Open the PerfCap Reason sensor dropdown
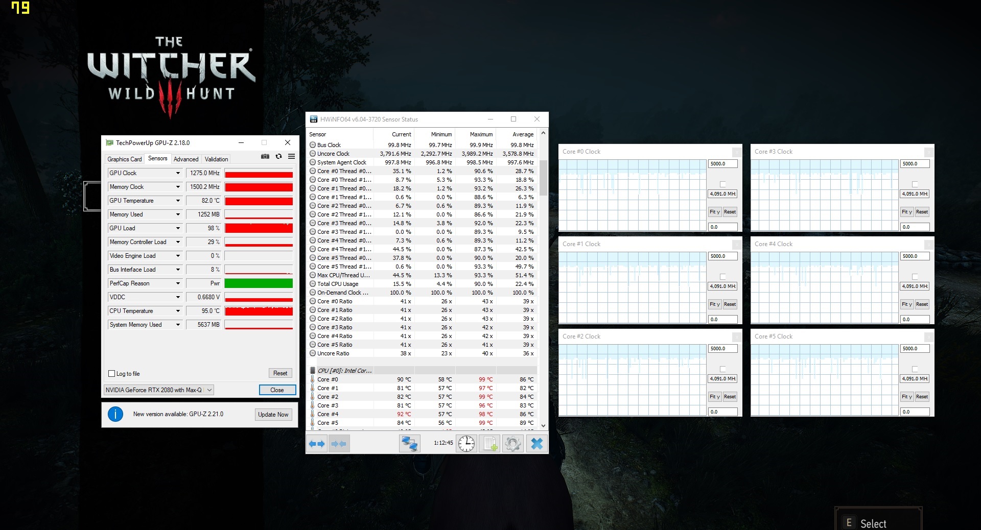 pos(178,283)
